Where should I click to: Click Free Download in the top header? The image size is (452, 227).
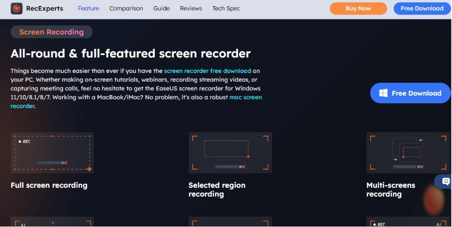click(422, 9)
